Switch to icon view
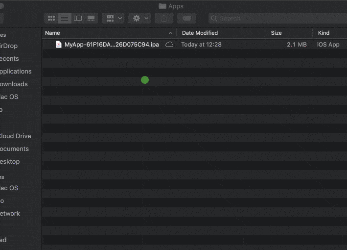This screenshot has width=347, height=250. pos(51,18)
